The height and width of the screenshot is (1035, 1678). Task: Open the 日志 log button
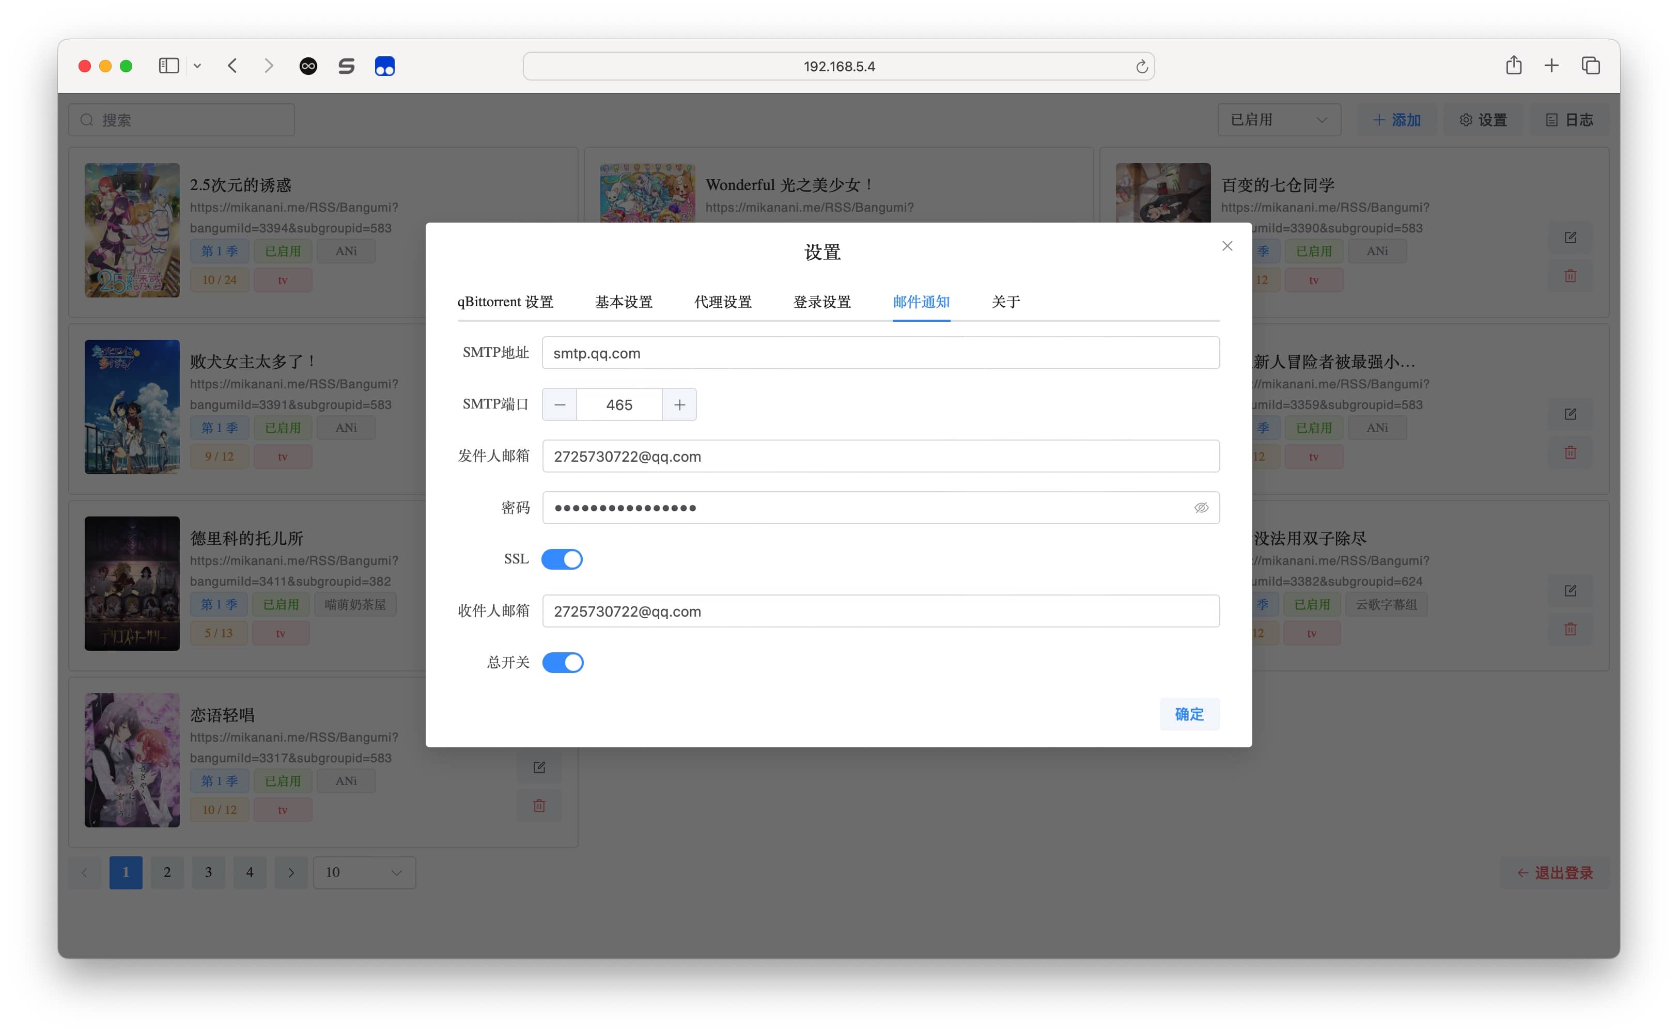(x=1569, y=120)
